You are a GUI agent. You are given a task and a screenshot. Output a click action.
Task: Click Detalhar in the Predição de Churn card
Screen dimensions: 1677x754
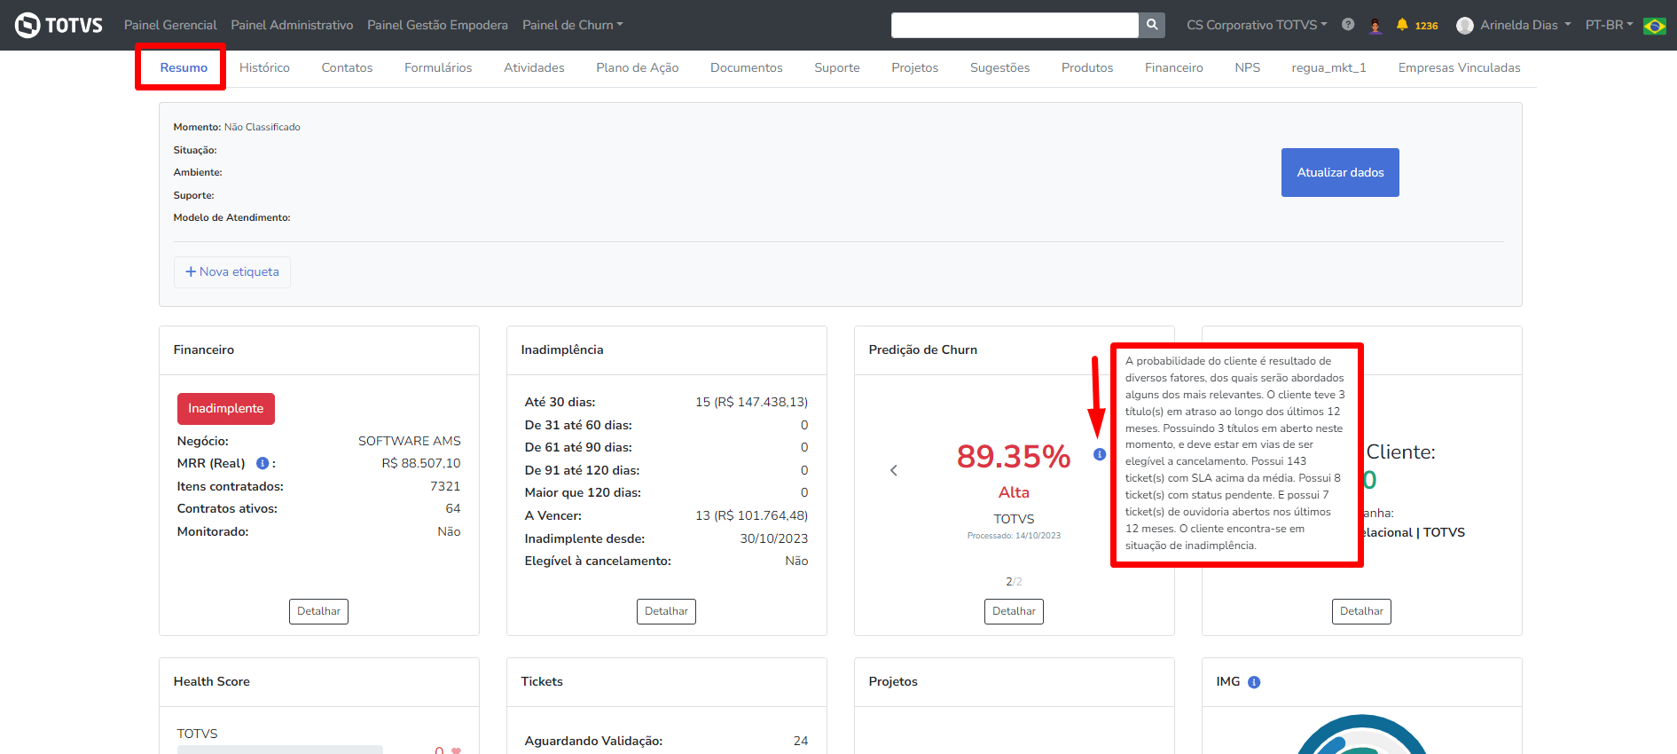1014,611
